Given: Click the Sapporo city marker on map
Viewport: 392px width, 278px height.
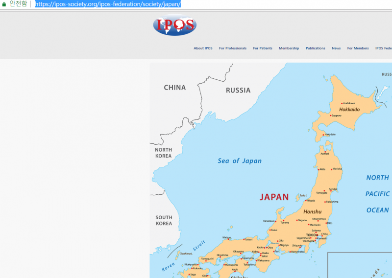Looking at the screenshot, I should coord(331,116).
